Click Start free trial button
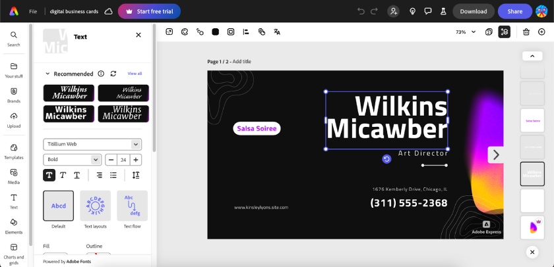Screen dimensions: 554x267 pyautogui.click(x=149, y=11)
